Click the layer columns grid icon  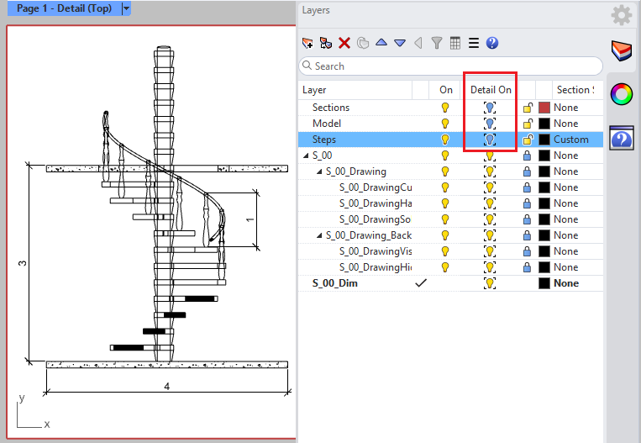pyautogui.click(x=454, y=43)
